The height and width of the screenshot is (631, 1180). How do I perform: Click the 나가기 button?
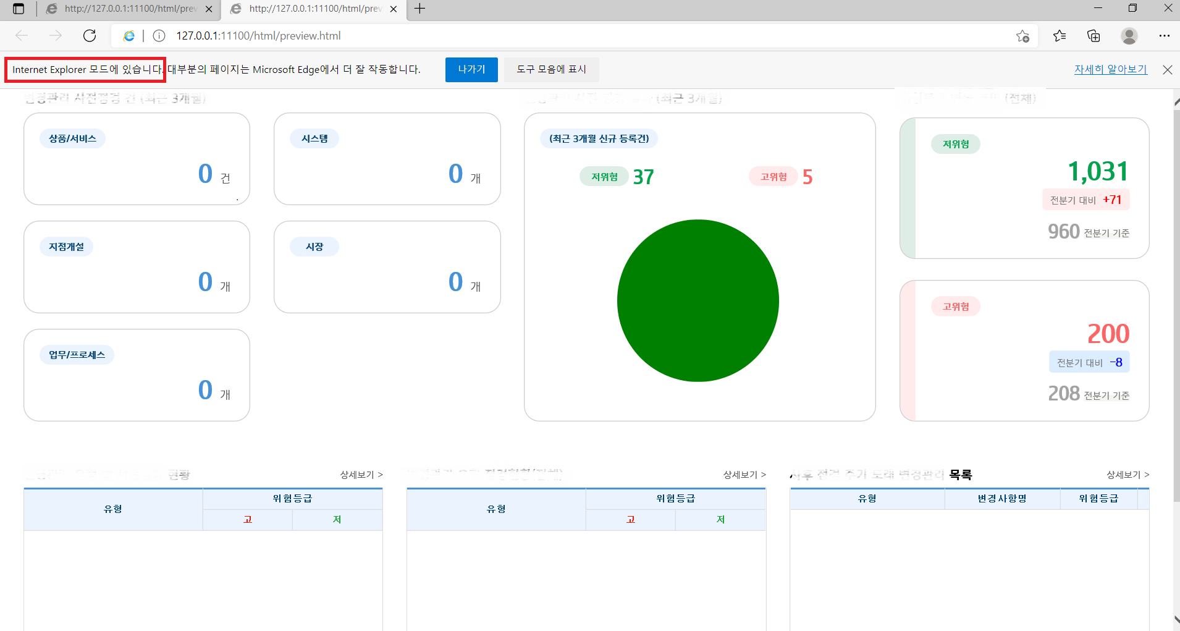(x=471, y=70)
